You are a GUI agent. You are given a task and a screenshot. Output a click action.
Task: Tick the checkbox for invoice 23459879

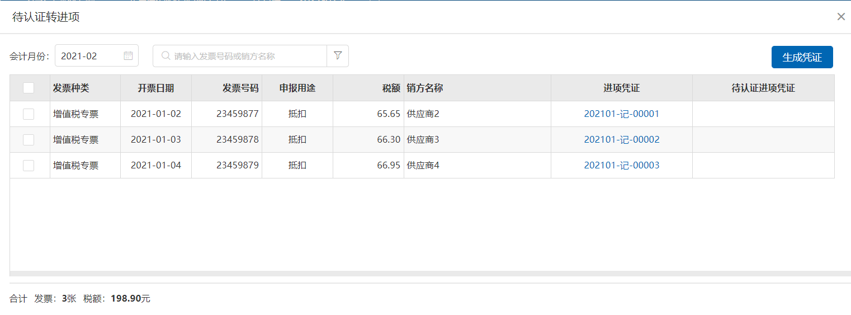tap(29, 166)
